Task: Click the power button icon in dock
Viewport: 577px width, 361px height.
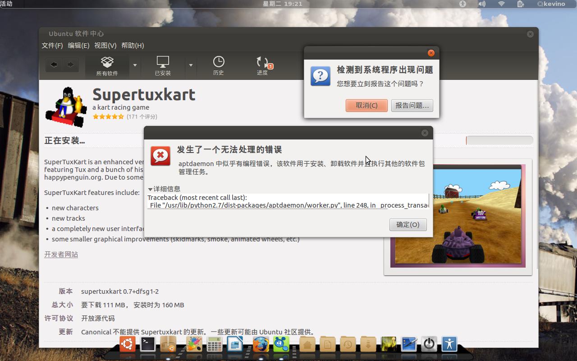Action: pos(429,344)
